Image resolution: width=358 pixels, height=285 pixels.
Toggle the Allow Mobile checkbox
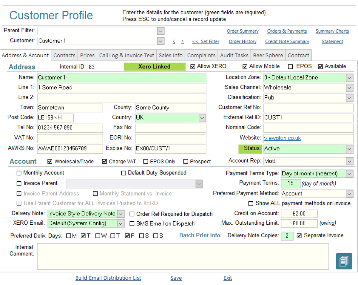[245, 67]
